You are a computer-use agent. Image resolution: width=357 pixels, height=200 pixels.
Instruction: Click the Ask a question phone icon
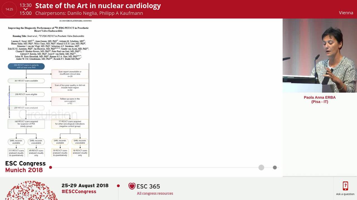point(345,186)
